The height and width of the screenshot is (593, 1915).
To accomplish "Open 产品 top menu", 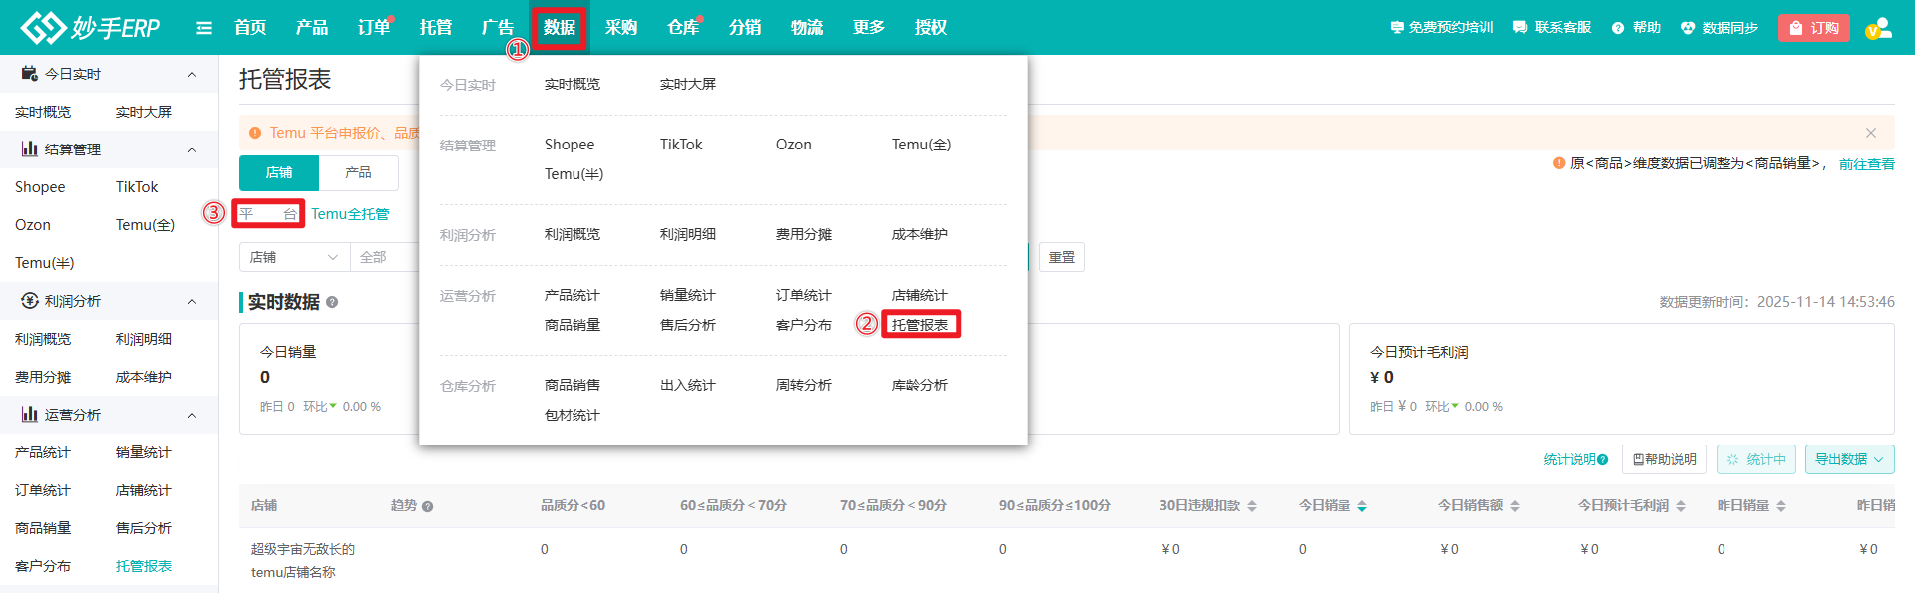I will click(x=312, y=28).
